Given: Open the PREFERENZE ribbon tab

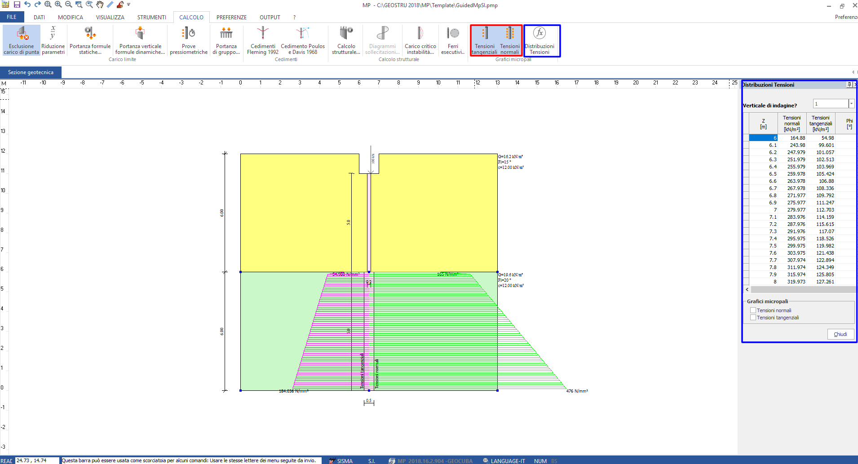Looking at the screenshot, I should tap(231, 18).
